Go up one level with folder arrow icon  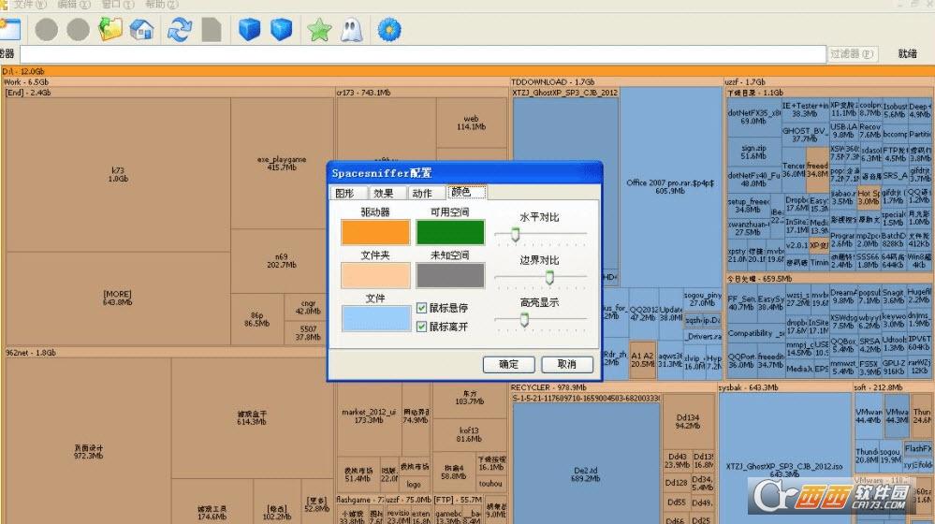pos(110,29)
